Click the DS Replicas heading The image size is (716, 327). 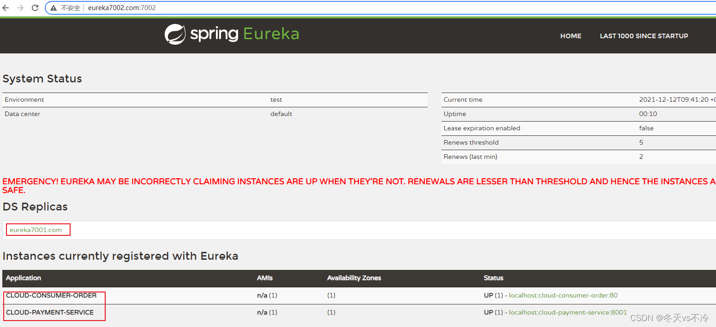[x=35, y=207]
